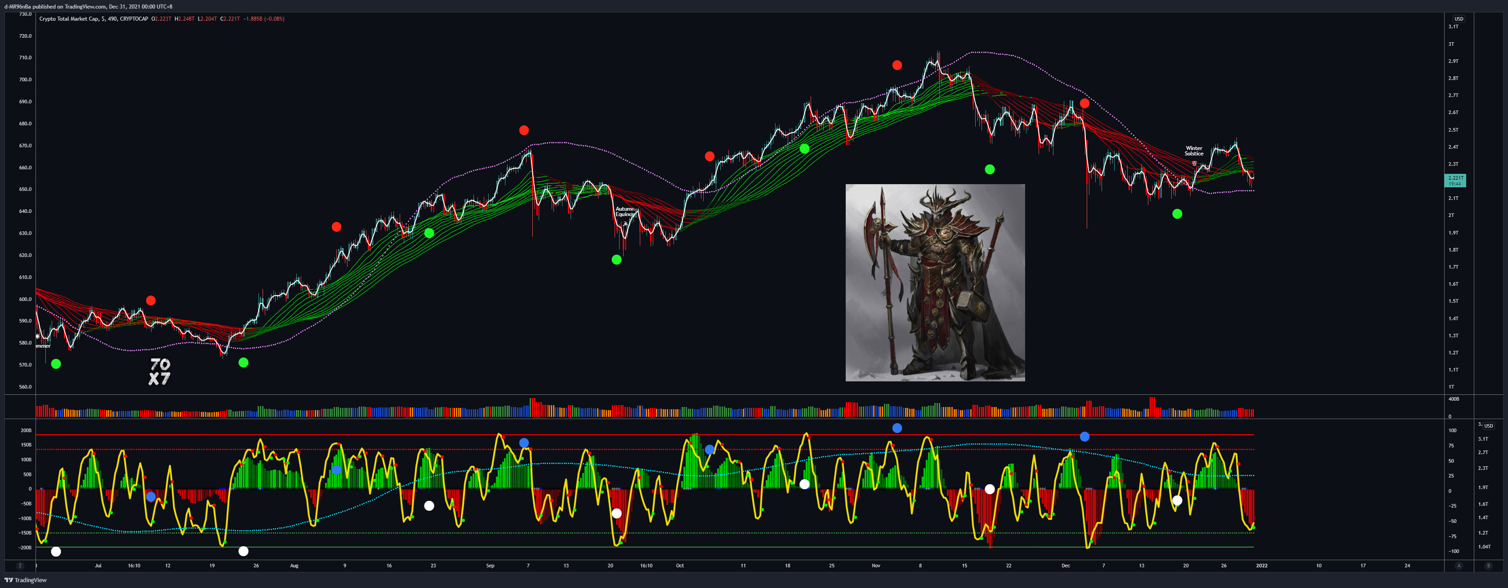Select the Autumn Equinox marker label

pos(625,211)
